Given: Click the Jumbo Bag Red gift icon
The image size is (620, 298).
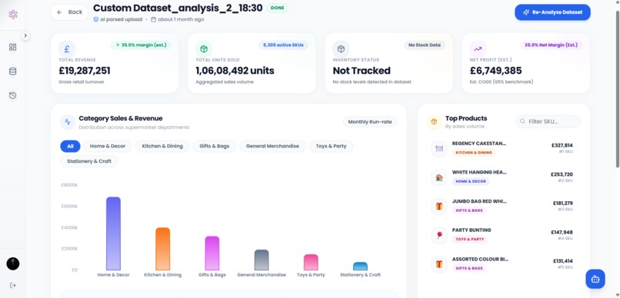Looking at the screenshot, I should 439,207.
